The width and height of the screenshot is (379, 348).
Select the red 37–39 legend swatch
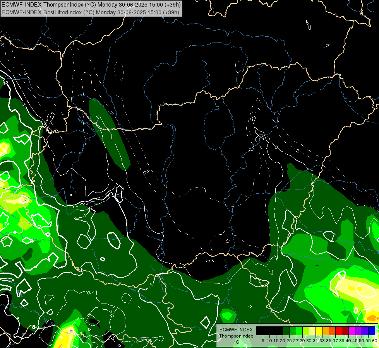tap(339, 331)
